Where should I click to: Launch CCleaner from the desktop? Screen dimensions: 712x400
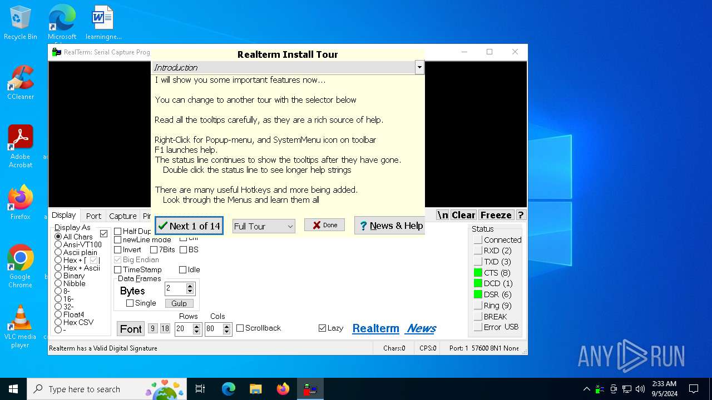pos(21,83)
